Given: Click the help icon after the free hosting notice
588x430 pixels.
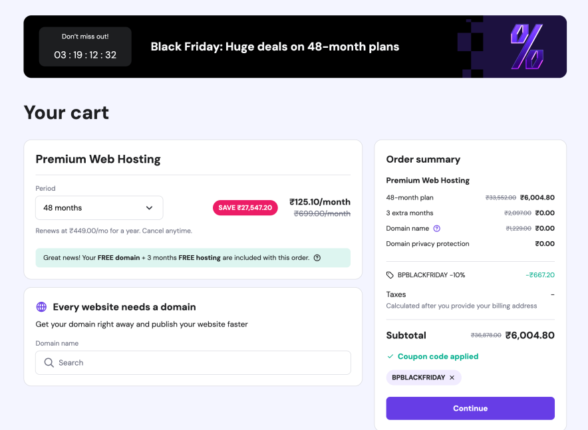Looking at the screenshot, I should tap(317, 258).
